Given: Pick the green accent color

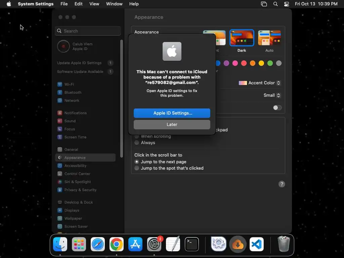Looking at the screenshot, I should coord(270,63).
